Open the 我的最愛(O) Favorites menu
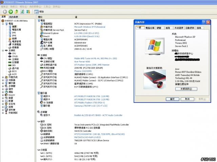 point(35,6)
